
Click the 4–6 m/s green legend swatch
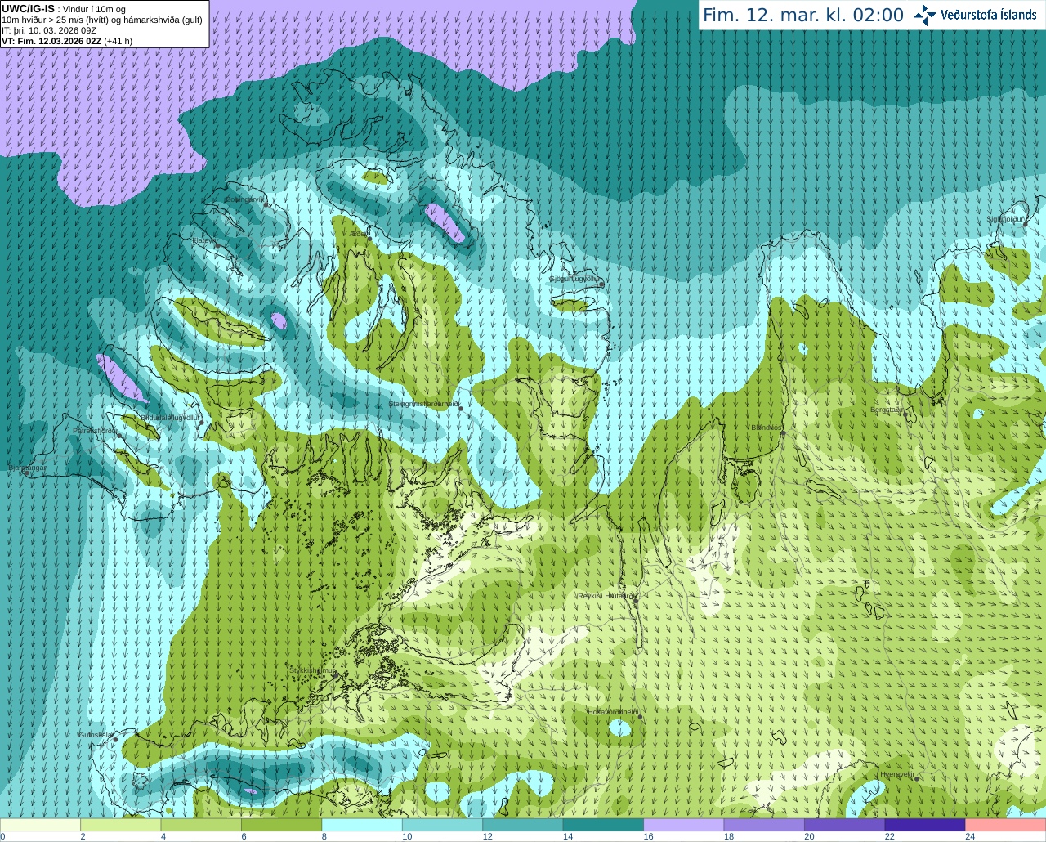201,825
